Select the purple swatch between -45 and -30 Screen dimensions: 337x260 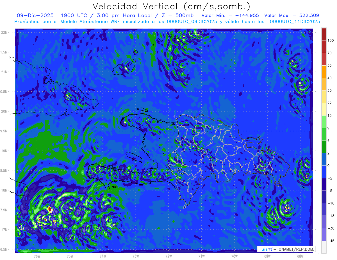coord(324,234)
